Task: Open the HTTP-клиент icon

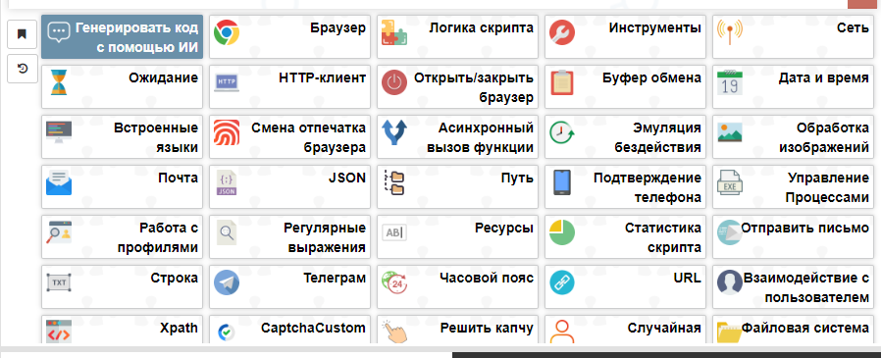Action: click(227, 82)
